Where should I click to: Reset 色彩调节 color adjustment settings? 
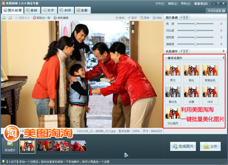pos(184,51)
